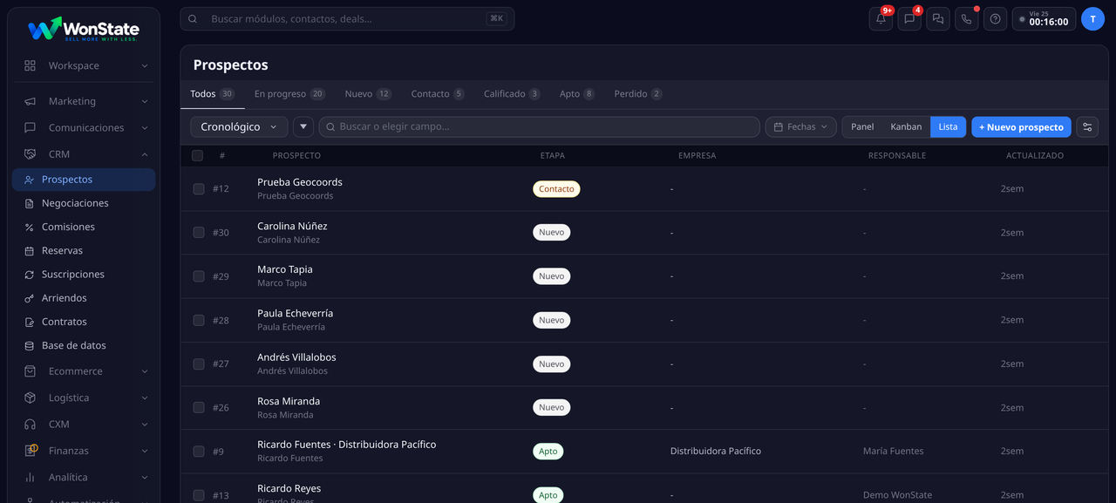Screen dimensions: 1116x503
Task: Click the Contratos file icon
Action: [x=31, y=322]
